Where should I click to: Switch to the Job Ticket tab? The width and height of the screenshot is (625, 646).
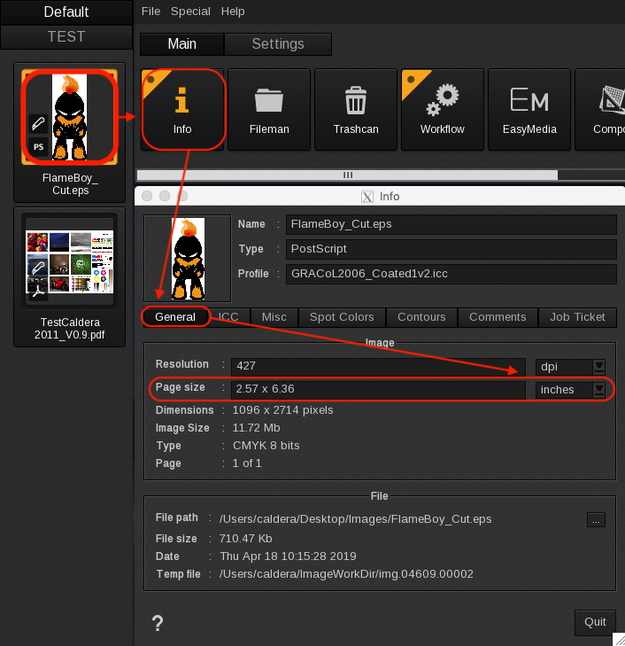(x=577, y=317)
